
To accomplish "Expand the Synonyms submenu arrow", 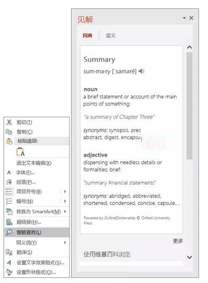I will click(65, 242).
